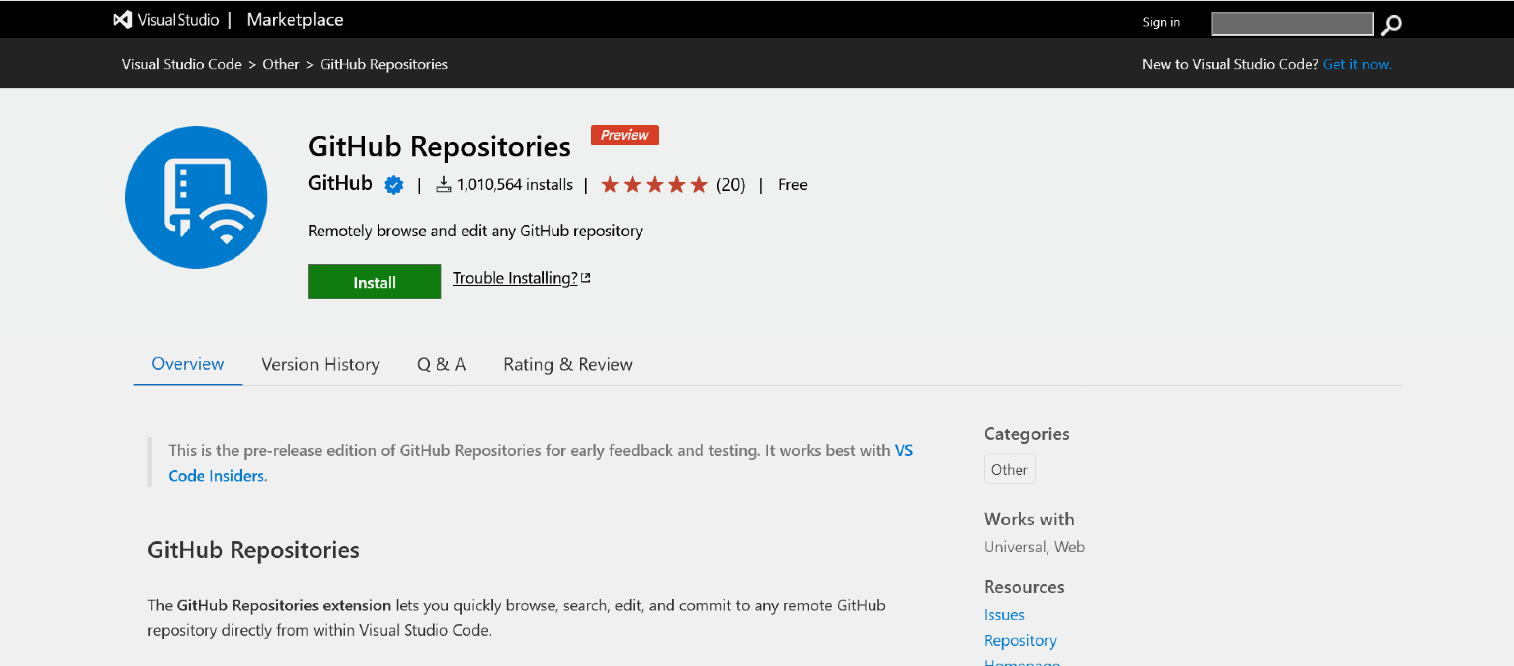Click the external link icon beside Trouble Installing
1514x666 pixels.
tap(585, 277)
